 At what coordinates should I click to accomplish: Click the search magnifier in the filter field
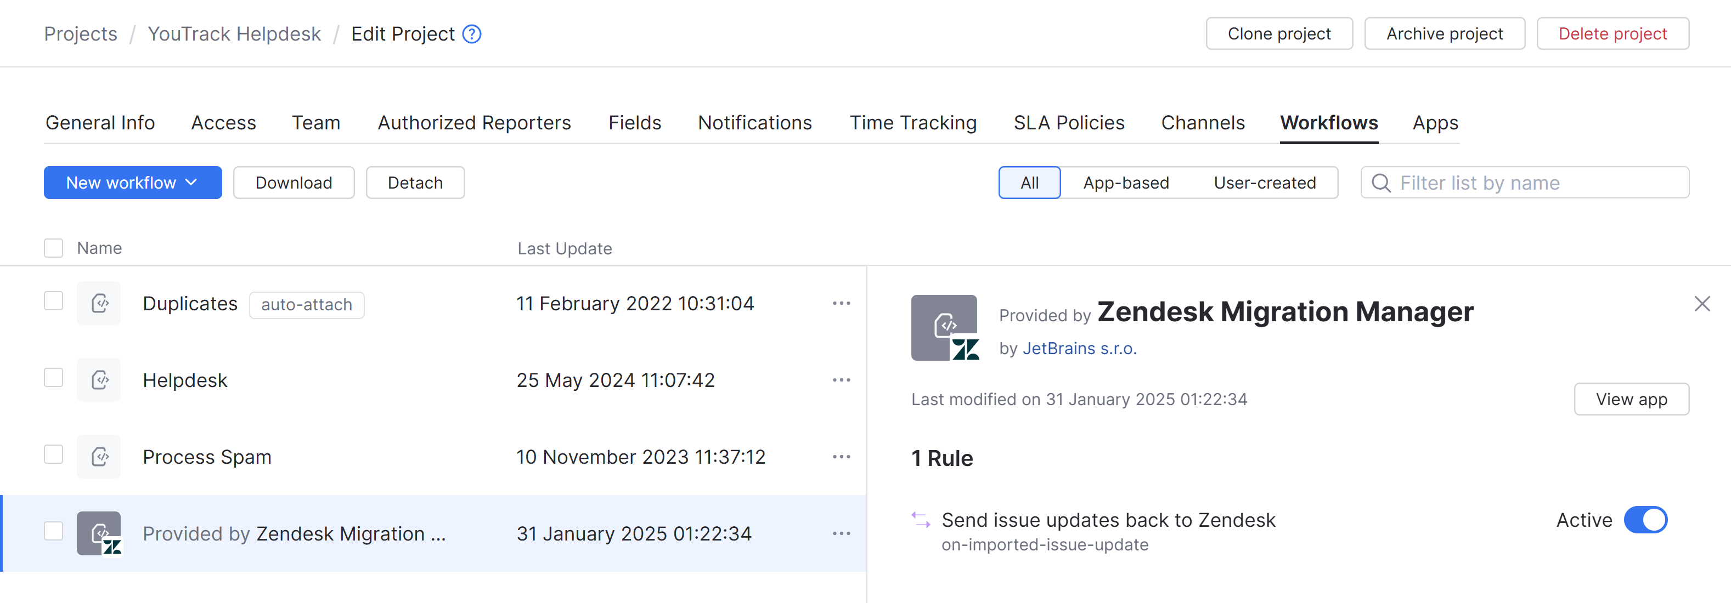pyautogui.click(x=1380, y=182)
